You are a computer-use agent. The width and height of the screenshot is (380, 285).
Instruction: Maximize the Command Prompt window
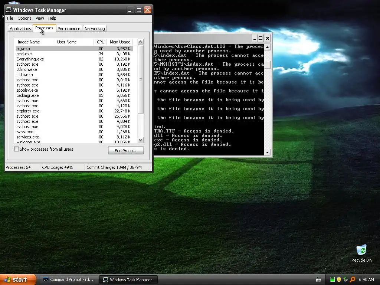pos(261,38)
